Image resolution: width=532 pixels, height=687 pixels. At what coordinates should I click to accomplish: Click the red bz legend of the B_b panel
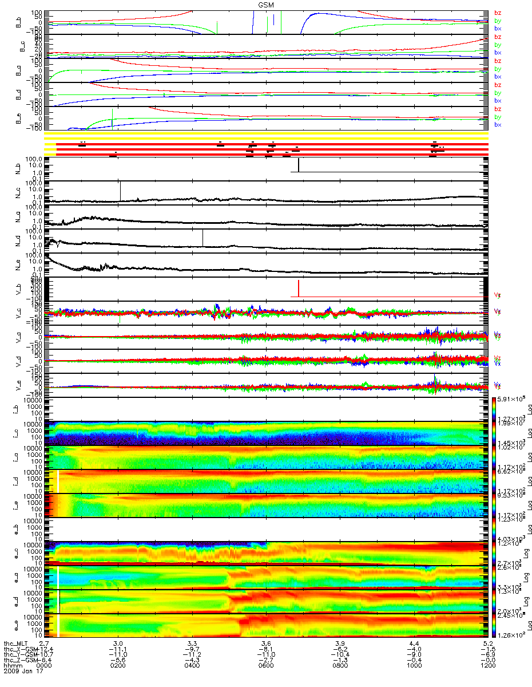498,13
